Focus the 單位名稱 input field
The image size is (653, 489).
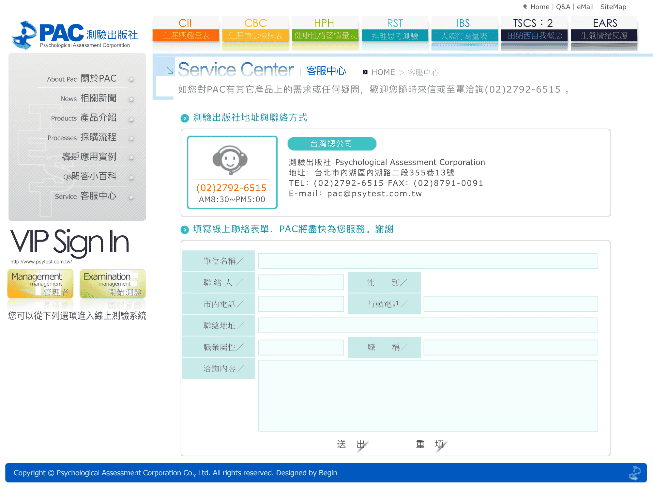point(428,261)
